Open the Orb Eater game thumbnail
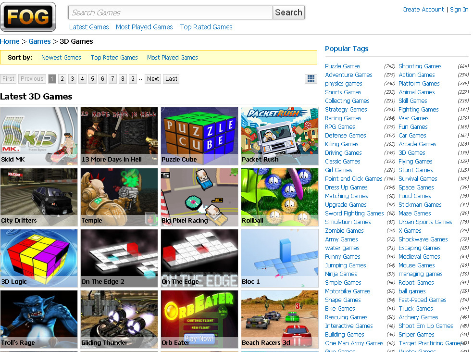473x352 pixels. pyautogui.click(x=199, y=319)
